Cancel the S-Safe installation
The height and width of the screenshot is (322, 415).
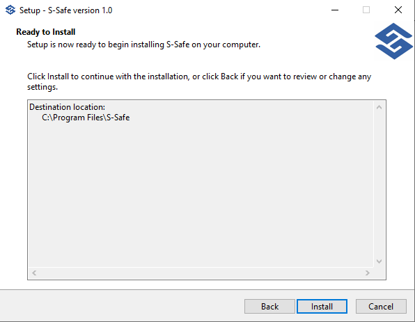tap(381, 307)
